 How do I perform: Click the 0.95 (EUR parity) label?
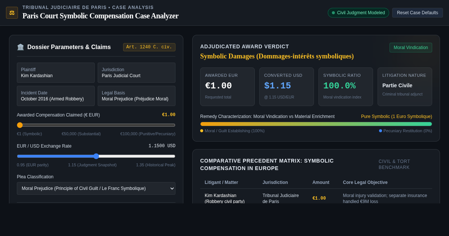[x=33, y=165]
